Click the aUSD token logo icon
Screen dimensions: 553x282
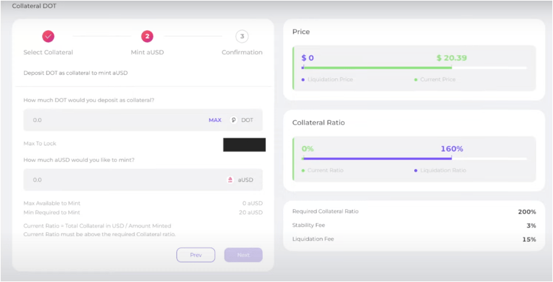230,180
